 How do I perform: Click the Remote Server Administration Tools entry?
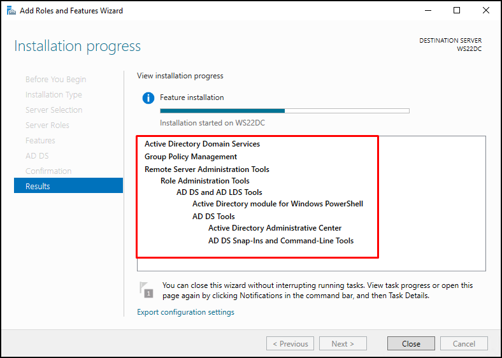pyautogui.click(x=207, y=169)
